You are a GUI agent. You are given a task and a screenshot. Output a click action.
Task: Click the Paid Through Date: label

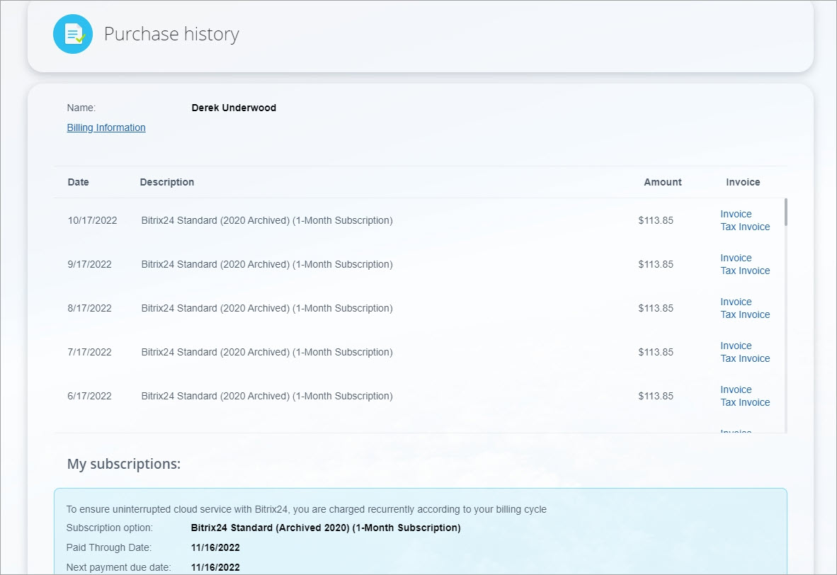point(109,547)
